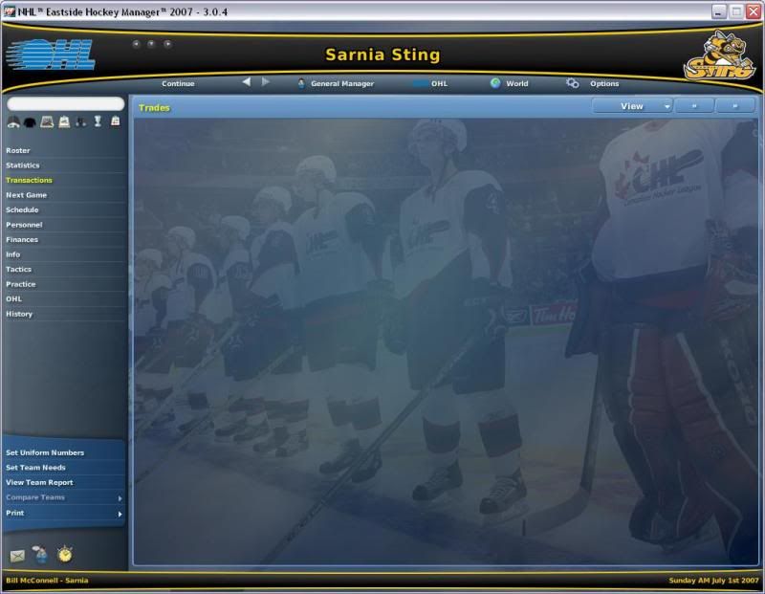Open Personnel in the sidebar
The image size is (765, 594).
(24, 225)
